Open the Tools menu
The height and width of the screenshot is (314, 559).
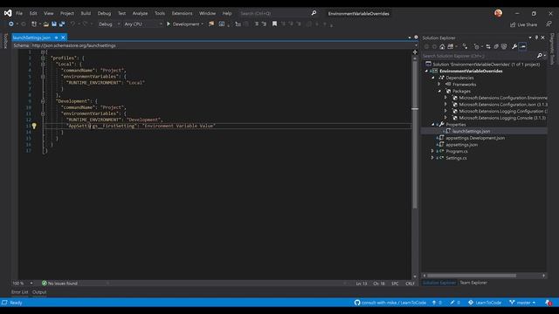[160, 14]
